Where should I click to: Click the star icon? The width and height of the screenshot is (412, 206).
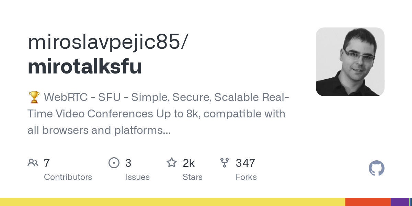point(172,163)
